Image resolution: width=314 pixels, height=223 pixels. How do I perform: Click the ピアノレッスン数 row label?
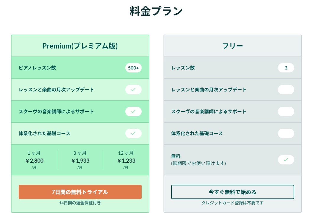click(x=37, y=68)
